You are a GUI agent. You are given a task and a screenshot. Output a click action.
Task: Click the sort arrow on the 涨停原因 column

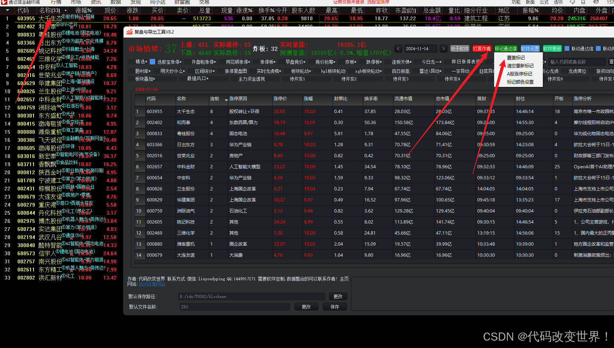[x=226, y=99]
